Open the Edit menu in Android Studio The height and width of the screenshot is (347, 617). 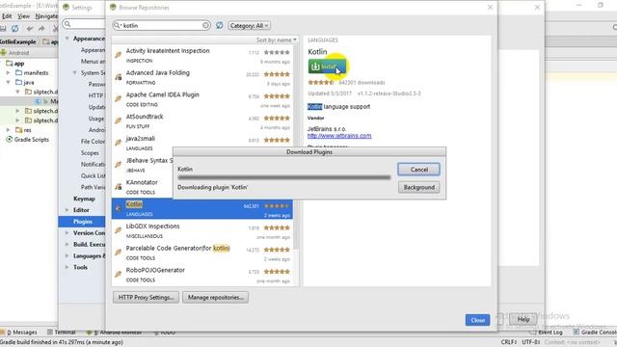tap(7, 16)
